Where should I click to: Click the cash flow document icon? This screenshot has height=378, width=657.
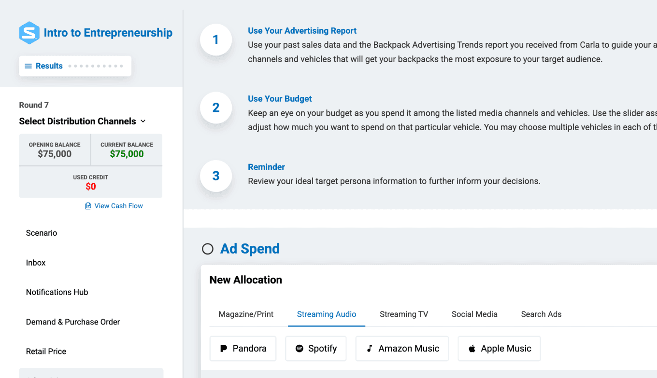tap(88, 206)
